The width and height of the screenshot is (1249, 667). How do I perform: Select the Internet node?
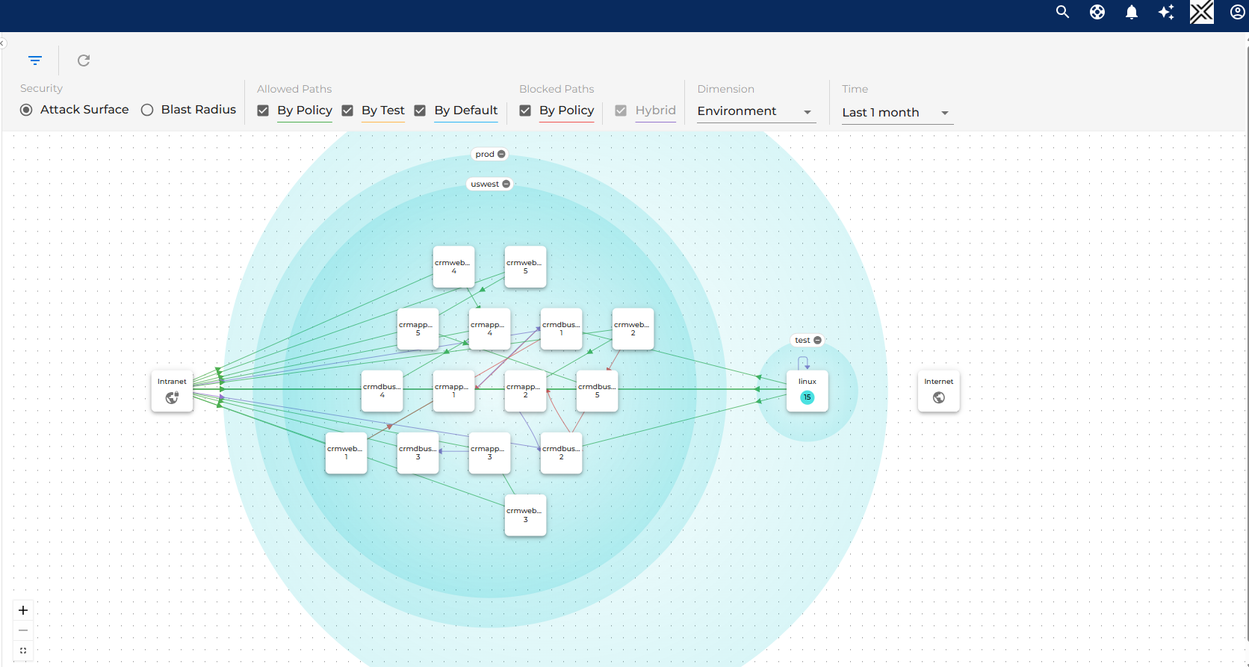click(x=938, y=391)
